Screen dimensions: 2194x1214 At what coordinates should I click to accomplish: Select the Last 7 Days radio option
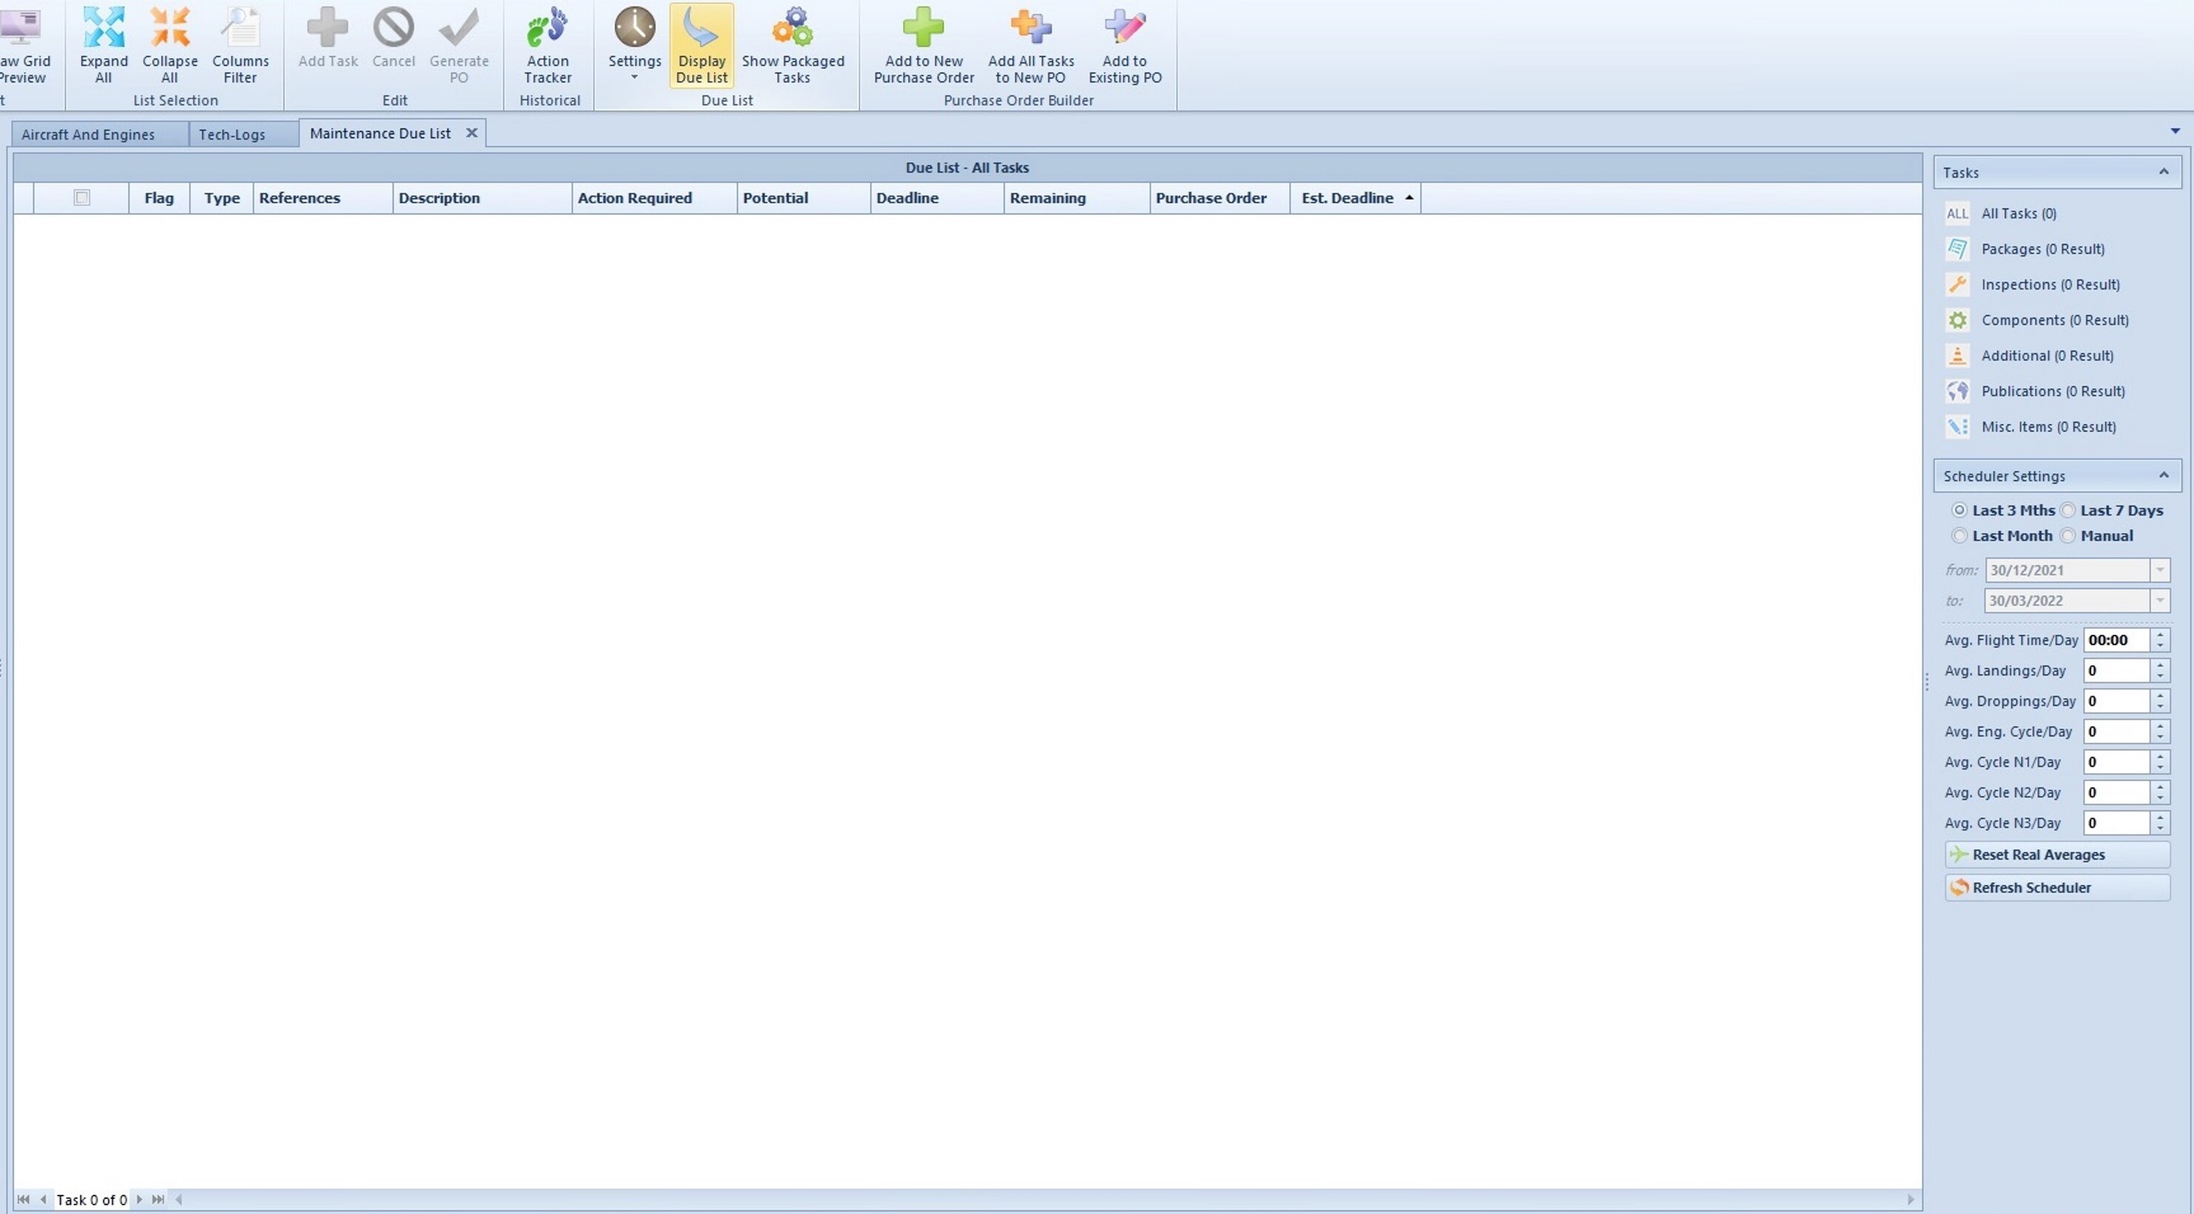click(2069, 510)
